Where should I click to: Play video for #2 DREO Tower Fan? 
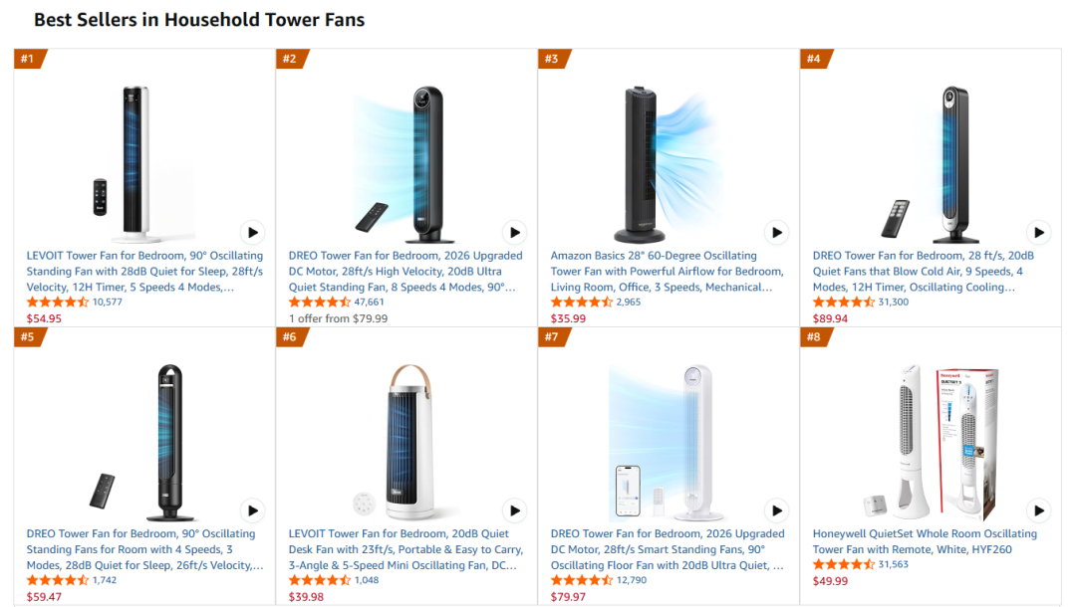(x=515, y=232)
